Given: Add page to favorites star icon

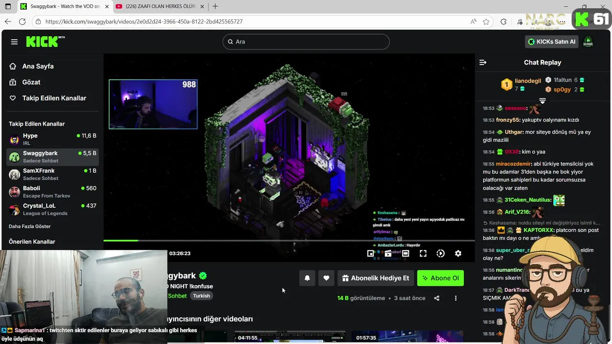Looking at the screenshot, I should tap(486, 21).
